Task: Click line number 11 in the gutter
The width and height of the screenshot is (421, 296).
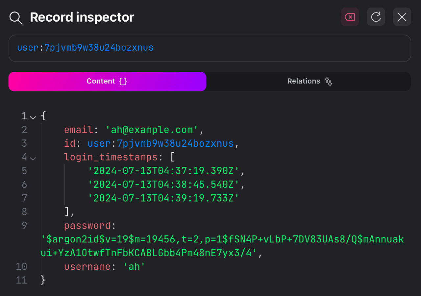Action: [21, 280]
